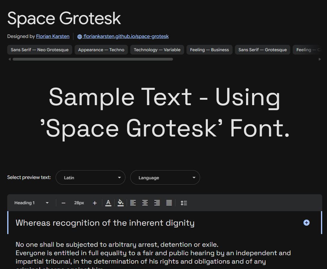Open the floriankarsten.github.io/space-grotesk link
The image size is (327, 269).
click(123, 36)
